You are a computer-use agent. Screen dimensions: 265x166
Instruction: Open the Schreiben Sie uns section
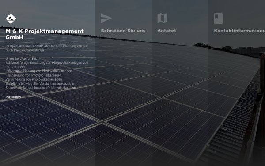pos(123,31)
